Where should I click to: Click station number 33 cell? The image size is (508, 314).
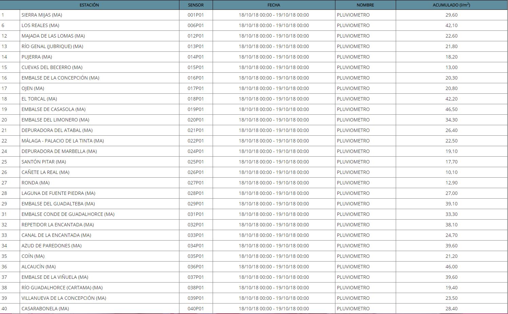pos(9,235)
